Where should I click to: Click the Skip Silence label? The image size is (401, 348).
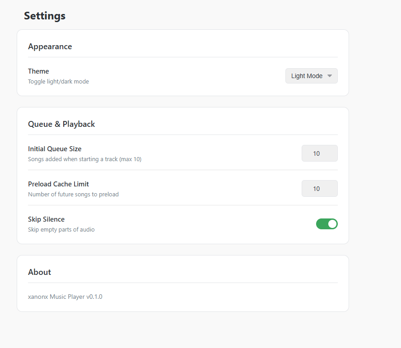pyautogui.click(x=46, y=219)
